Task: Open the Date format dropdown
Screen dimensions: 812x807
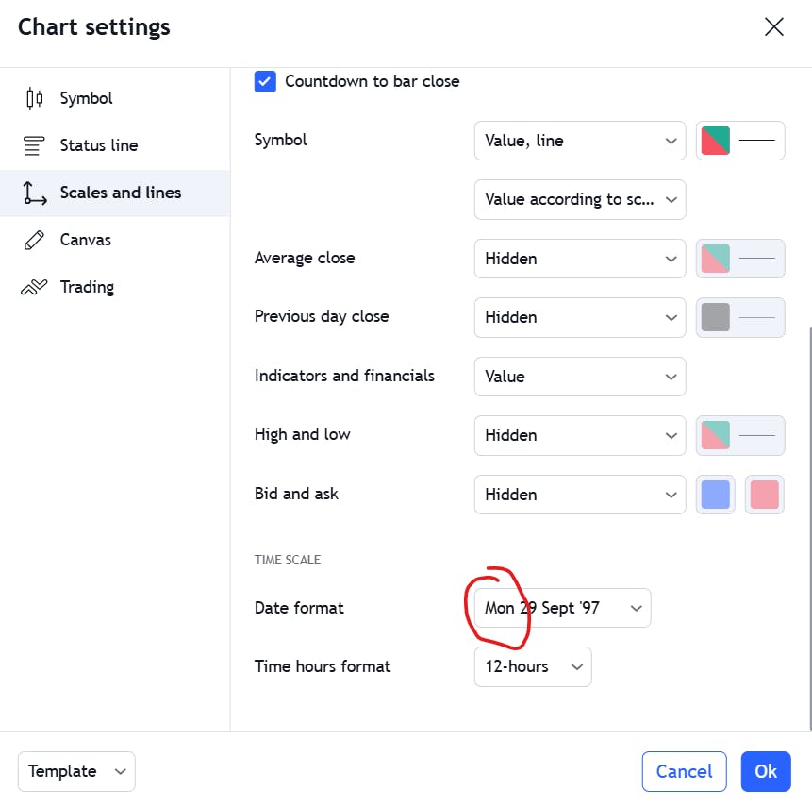Action: [562, 608]
